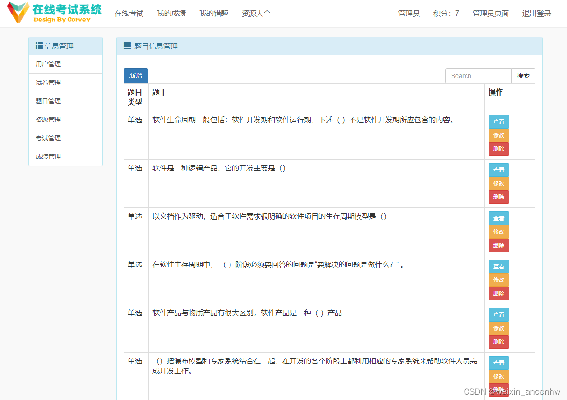
Task: Click the menu icon next to 题目信息管理 title
Action: (x=127, y=46)
